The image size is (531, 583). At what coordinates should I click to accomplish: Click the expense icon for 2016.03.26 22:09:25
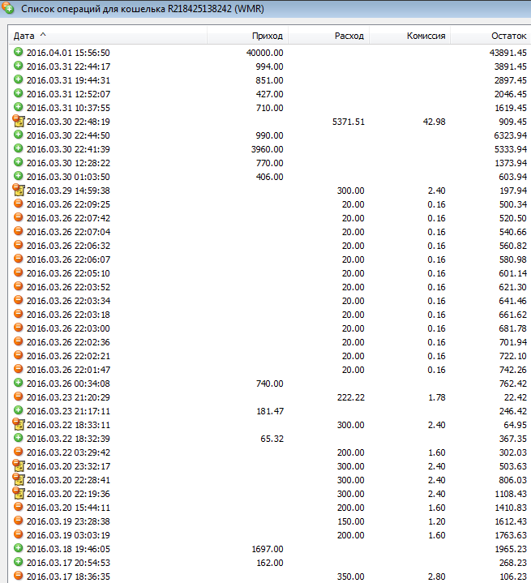pyautogui.click(x=18, y=204)
